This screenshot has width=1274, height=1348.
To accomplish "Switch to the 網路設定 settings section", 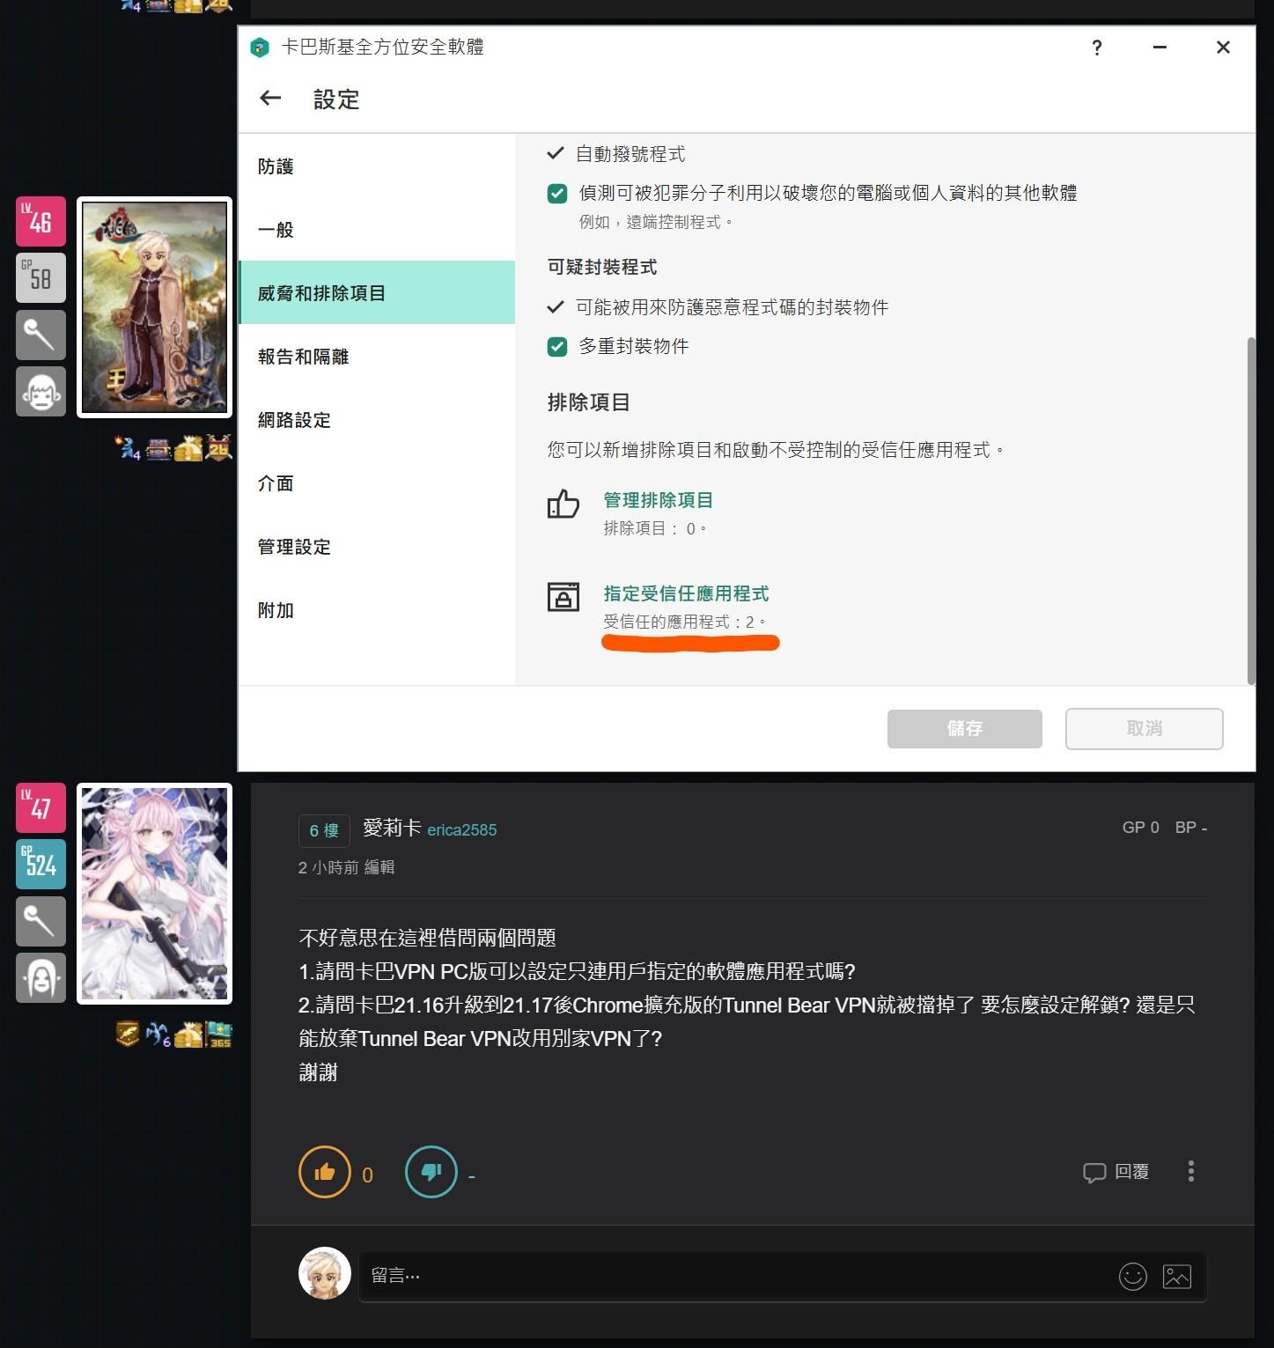I will pos(293,420).
